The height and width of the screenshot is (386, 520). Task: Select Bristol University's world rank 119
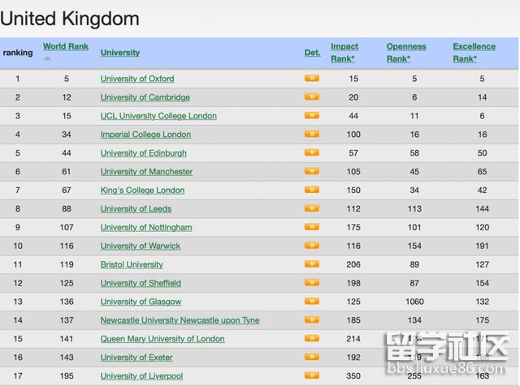[x=67, y=264]
